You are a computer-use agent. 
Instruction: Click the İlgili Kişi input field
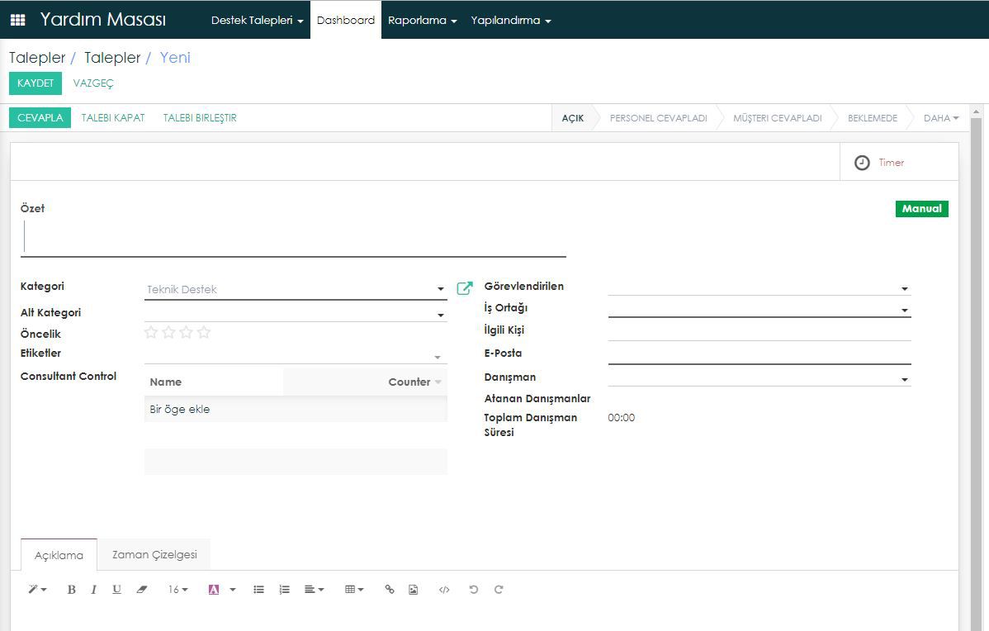coord(759,330)
